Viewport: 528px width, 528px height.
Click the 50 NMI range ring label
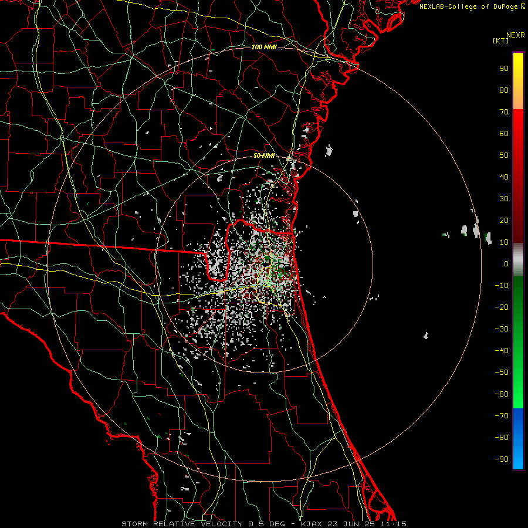pos(264,155)
